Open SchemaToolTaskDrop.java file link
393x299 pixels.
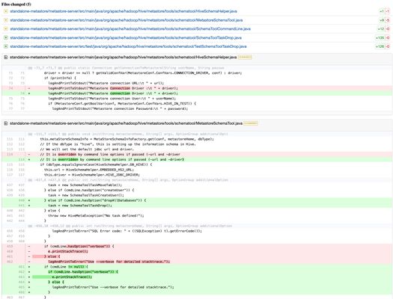126,38
